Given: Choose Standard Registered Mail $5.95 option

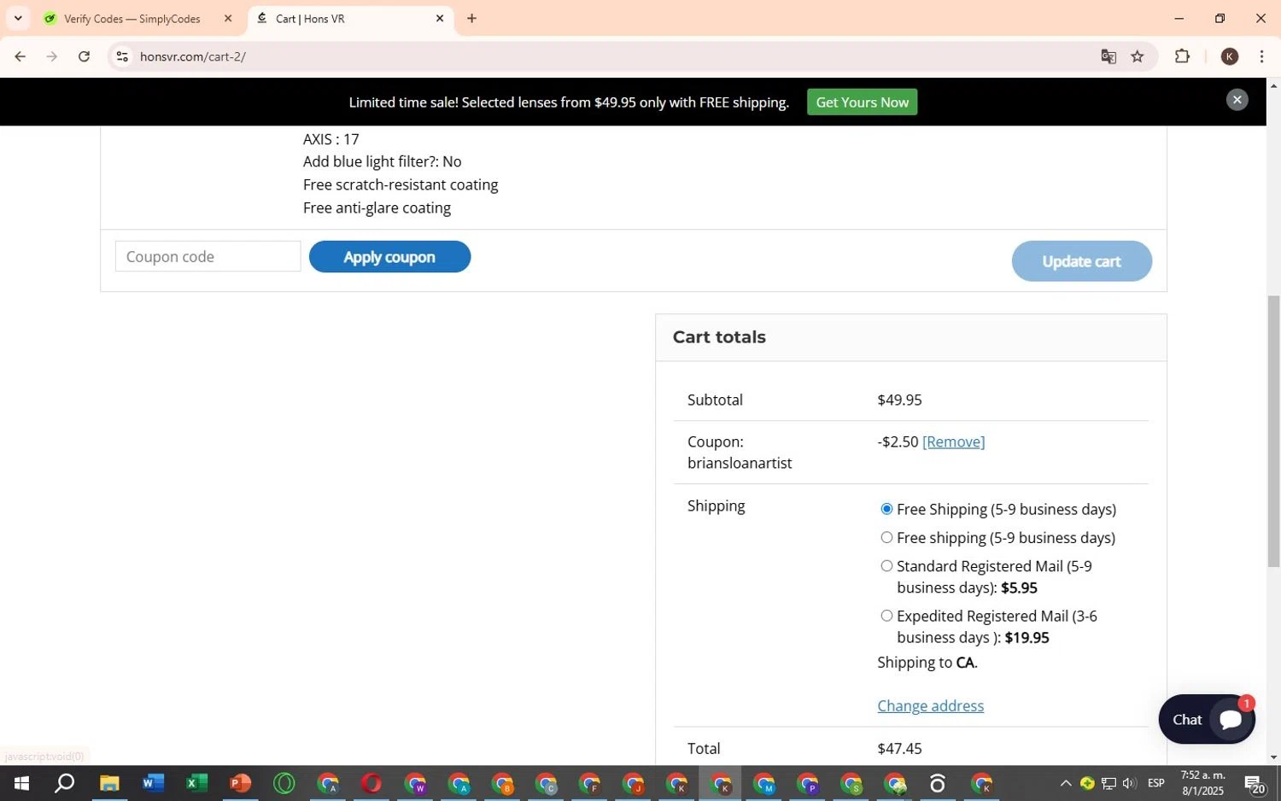Looking at the screenshot, I should [x=886, y=565].
